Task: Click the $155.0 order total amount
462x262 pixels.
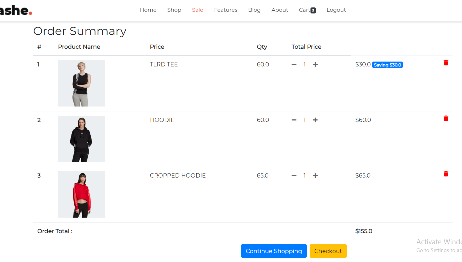Action: 364,231
